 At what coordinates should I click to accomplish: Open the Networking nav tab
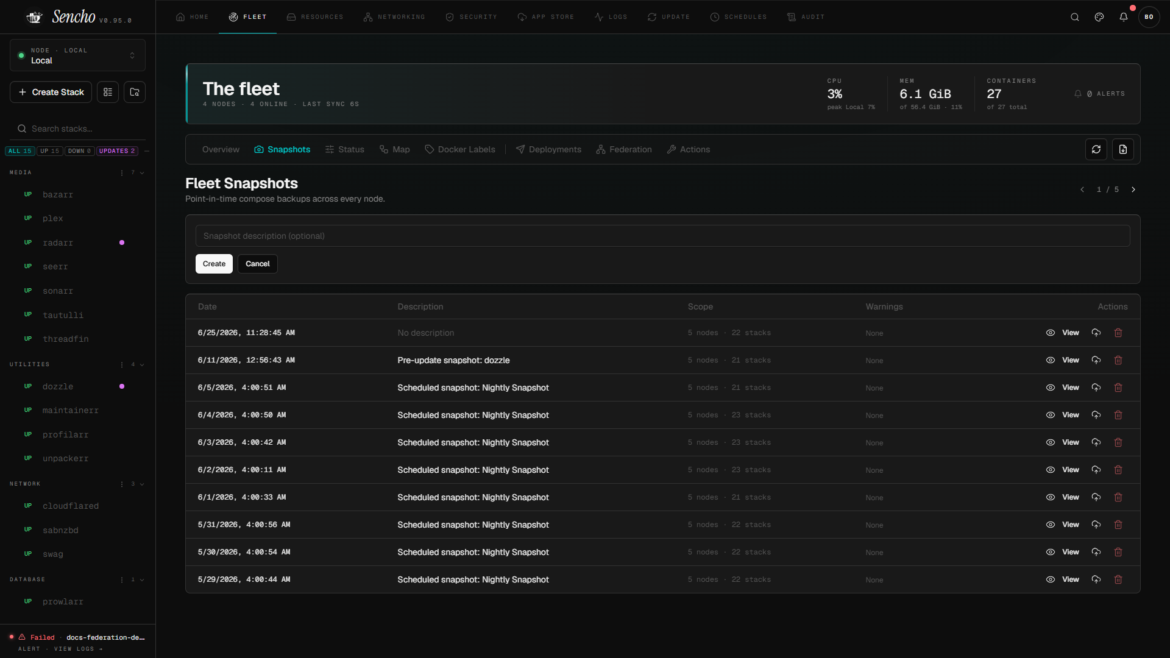click(394, 17)
